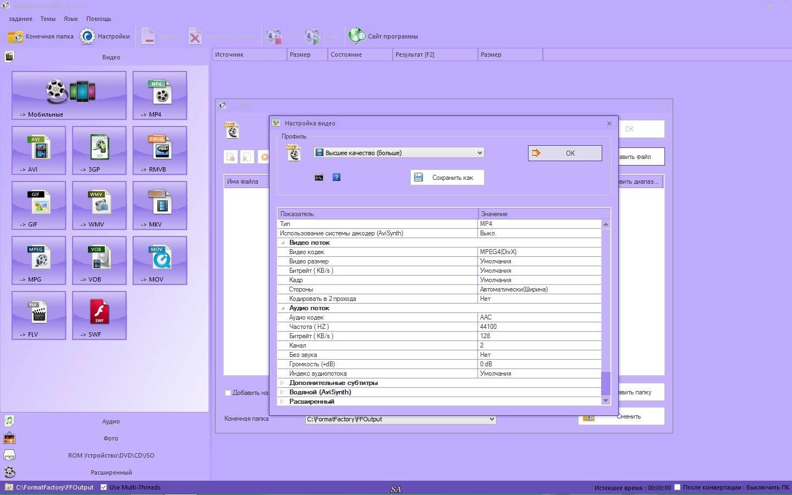Select the Видео кодек MPEG4(DivX) value

click(540, 252)
